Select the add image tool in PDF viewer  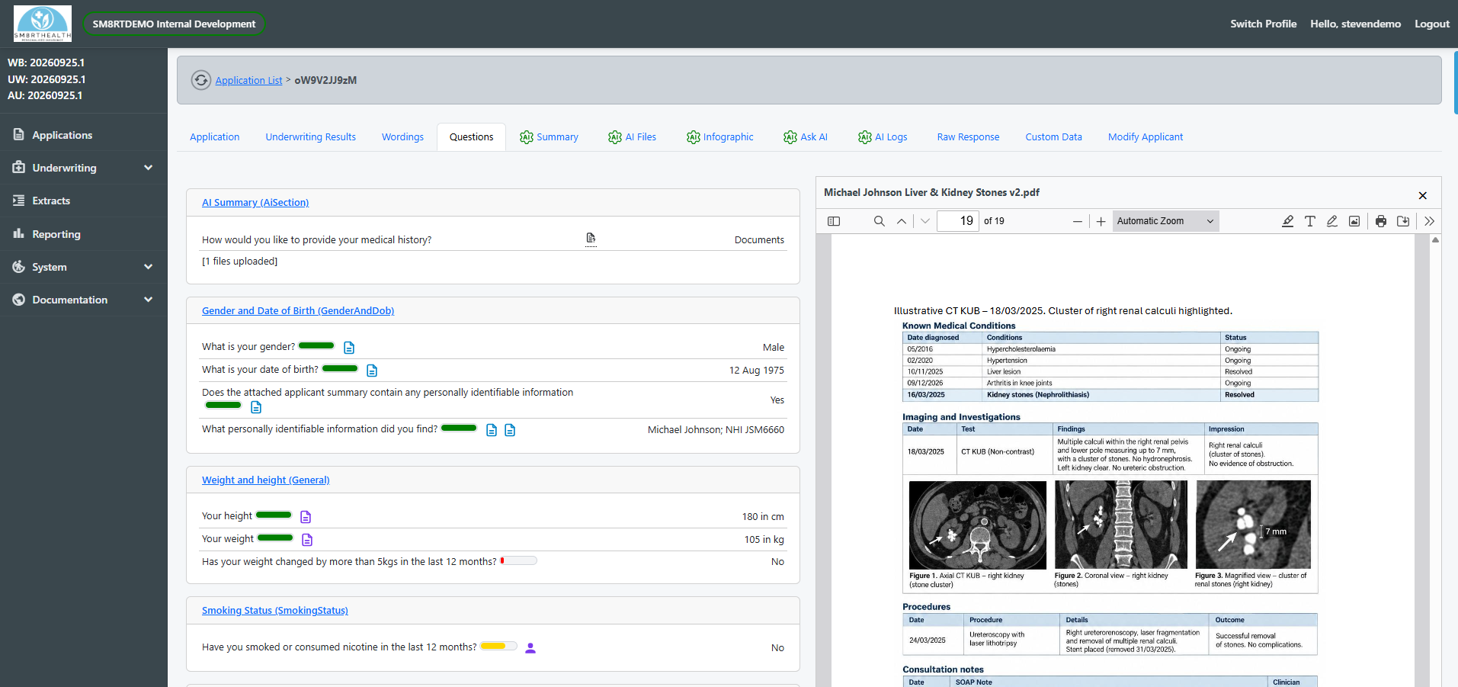[1354, 221]
